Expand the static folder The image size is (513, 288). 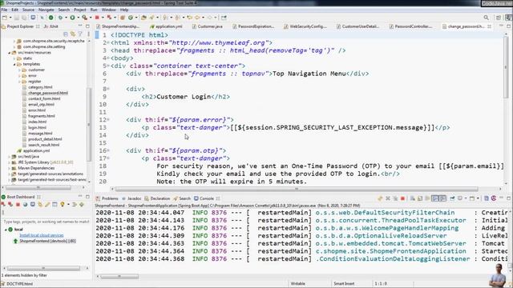(14, 58)
